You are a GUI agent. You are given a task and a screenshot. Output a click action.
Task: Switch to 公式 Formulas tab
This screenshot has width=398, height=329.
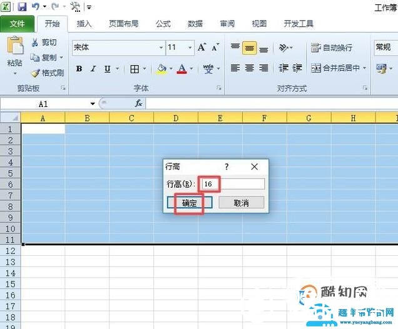[163, 24]
